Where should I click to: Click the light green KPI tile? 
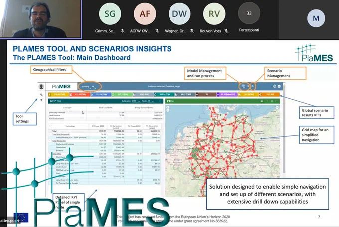(x=122, y=95)
